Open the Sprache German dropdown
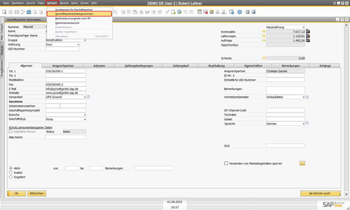Image resolution: width=350 pixels, height=210 pixels. point(303,124)
